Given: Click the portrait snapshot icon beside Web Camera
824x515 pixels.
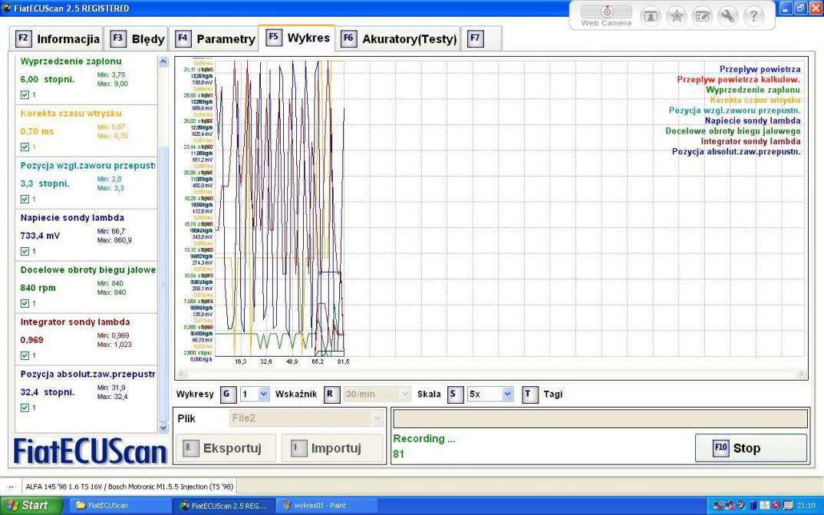Looking at the screenshot, I should tap(651, 16).
